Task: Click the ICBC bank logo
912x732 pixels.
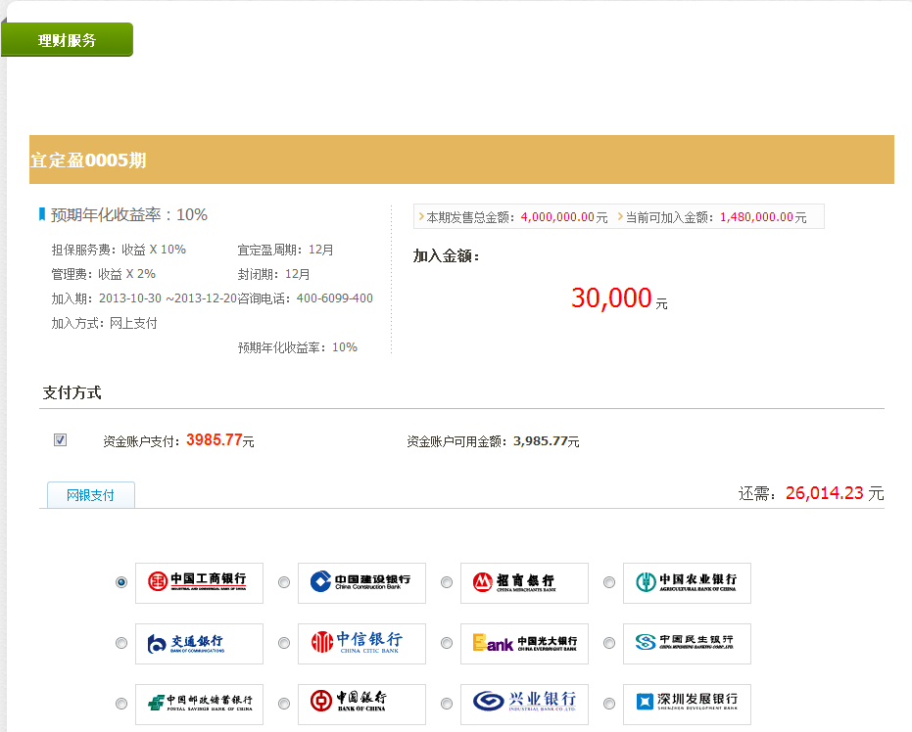Action: (x=199, y=583)
